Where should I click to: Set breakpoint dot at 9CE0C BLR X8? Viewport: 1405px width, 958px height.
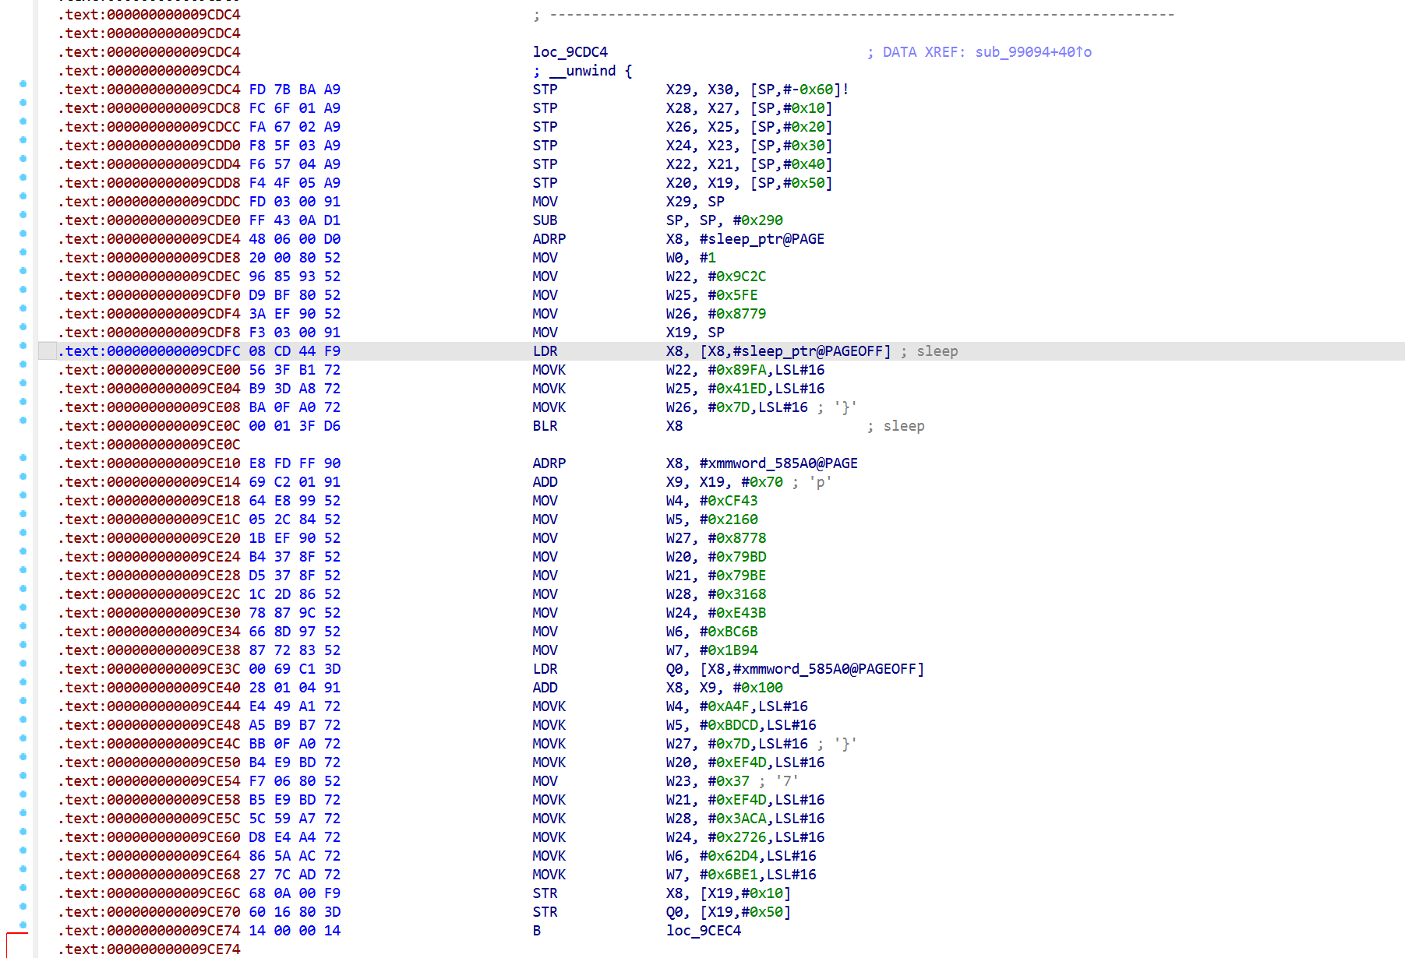(x=23, y=420)
